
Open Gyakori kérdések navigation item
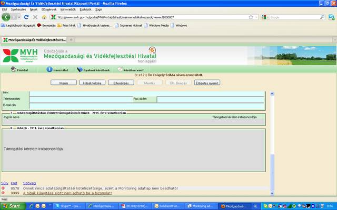[93, 70]
